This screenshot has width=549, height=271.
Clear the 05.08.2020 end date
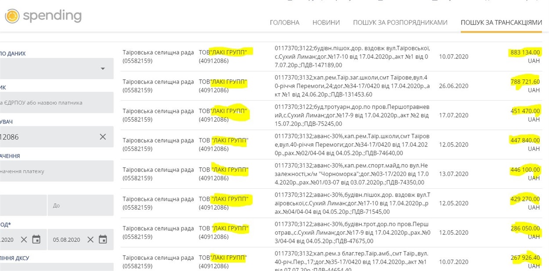point(90,239)
